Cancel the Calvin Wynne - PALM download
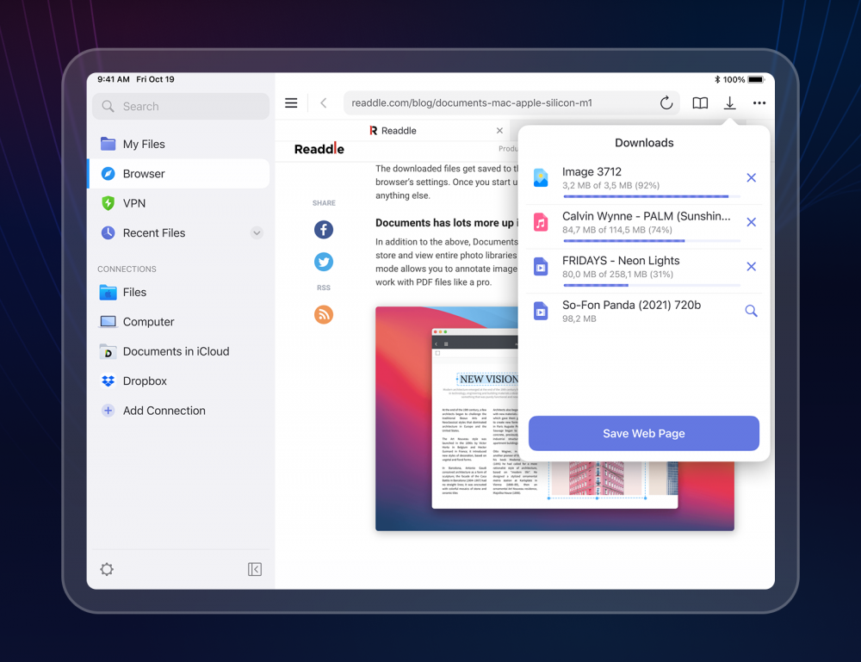 pos(751,222)
